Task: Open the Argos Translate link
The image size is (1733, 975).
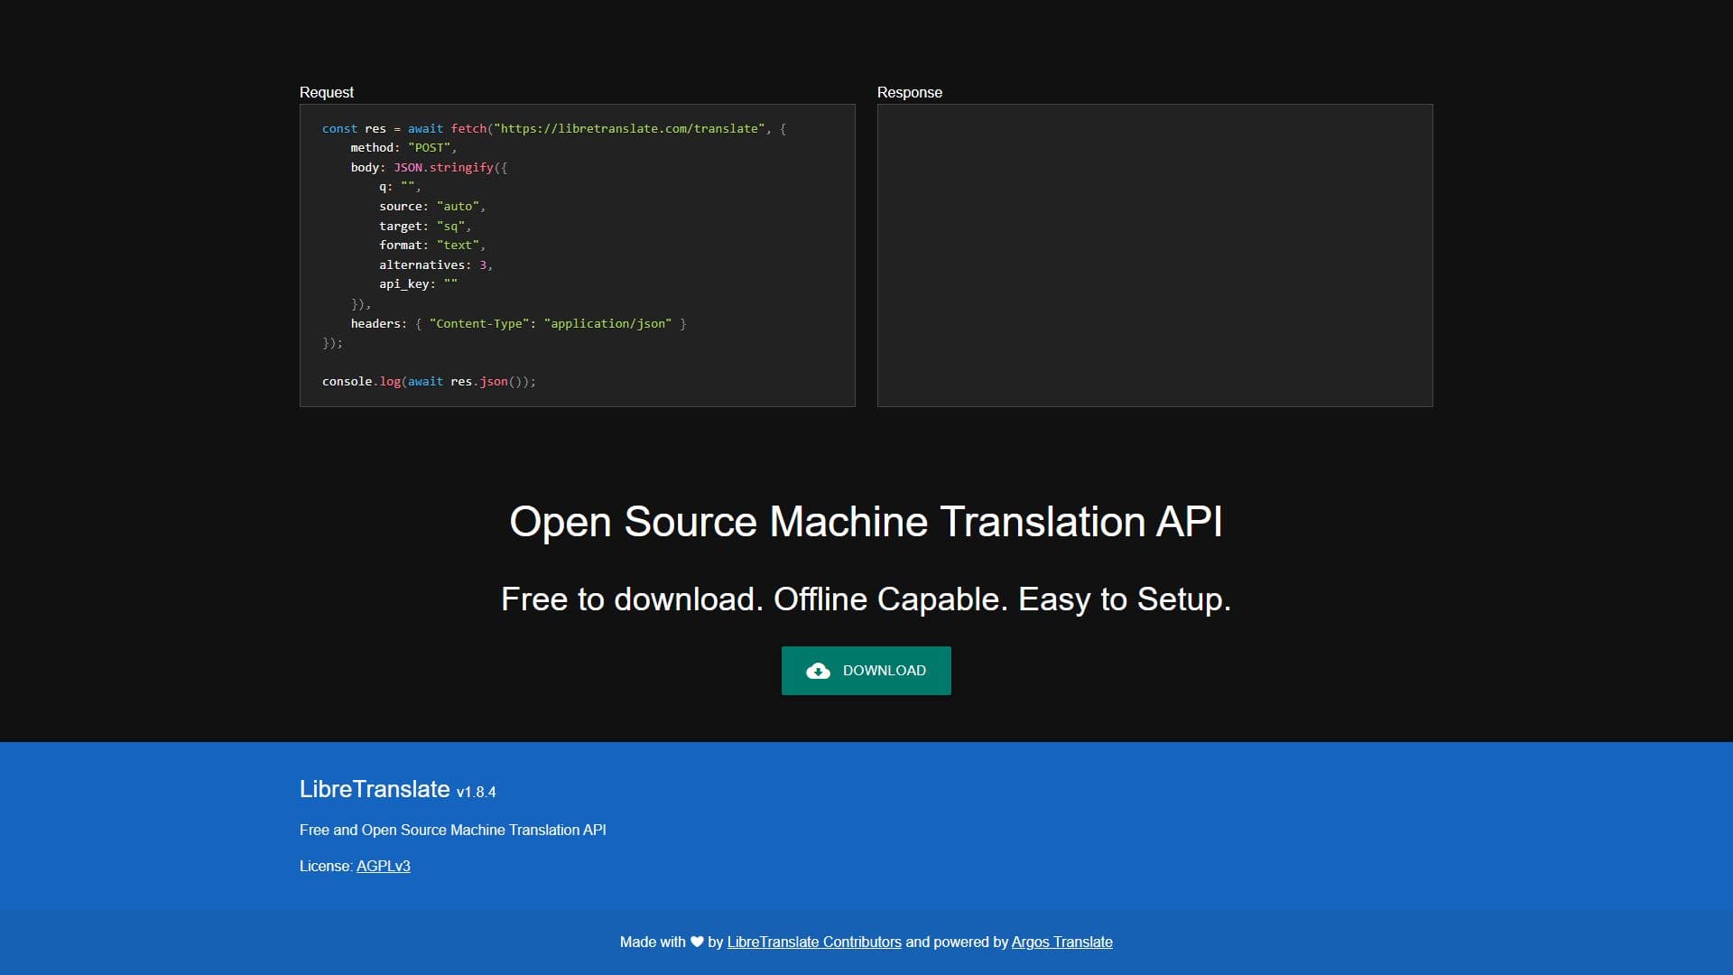Action: coord(1061,942)
